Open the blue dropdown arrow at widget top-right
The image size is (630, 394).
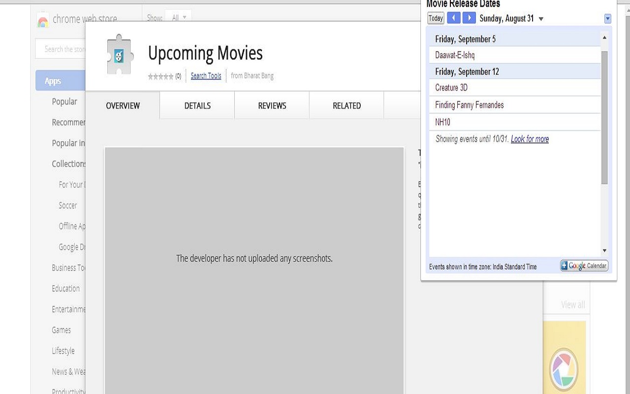tap(608, 18)
